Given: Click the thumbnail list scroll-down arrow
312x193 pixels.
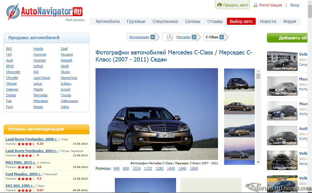Looking at the screenshot, I should coord(258,162).
